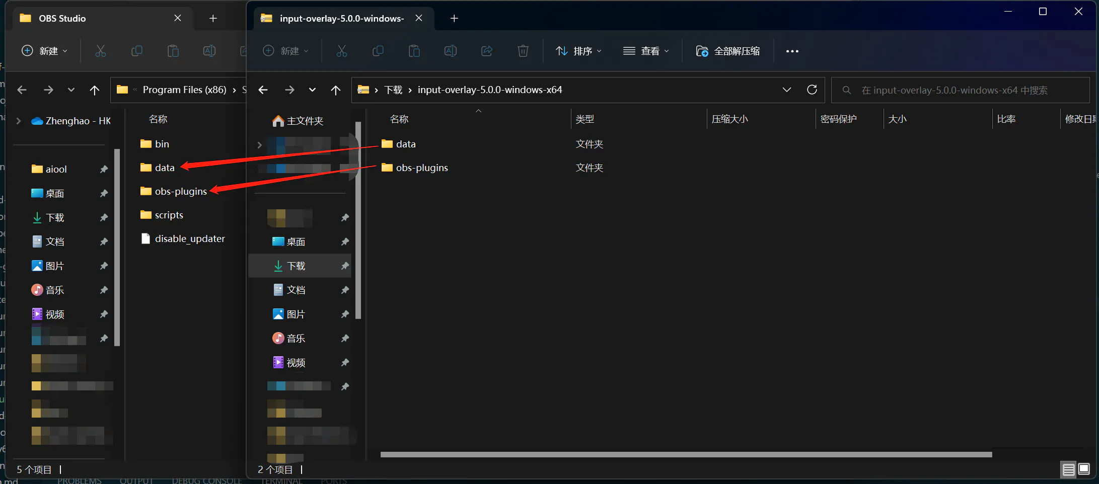1099x484 pixels.
Task: Open more options ellipsis in toolbar
Action: (792, 51)
